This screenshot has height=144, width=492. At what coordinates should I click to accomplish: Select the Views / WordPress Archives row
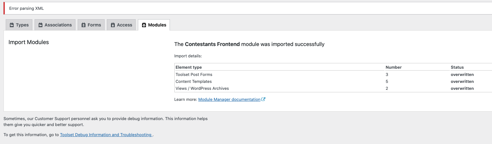tap(333, 89)
